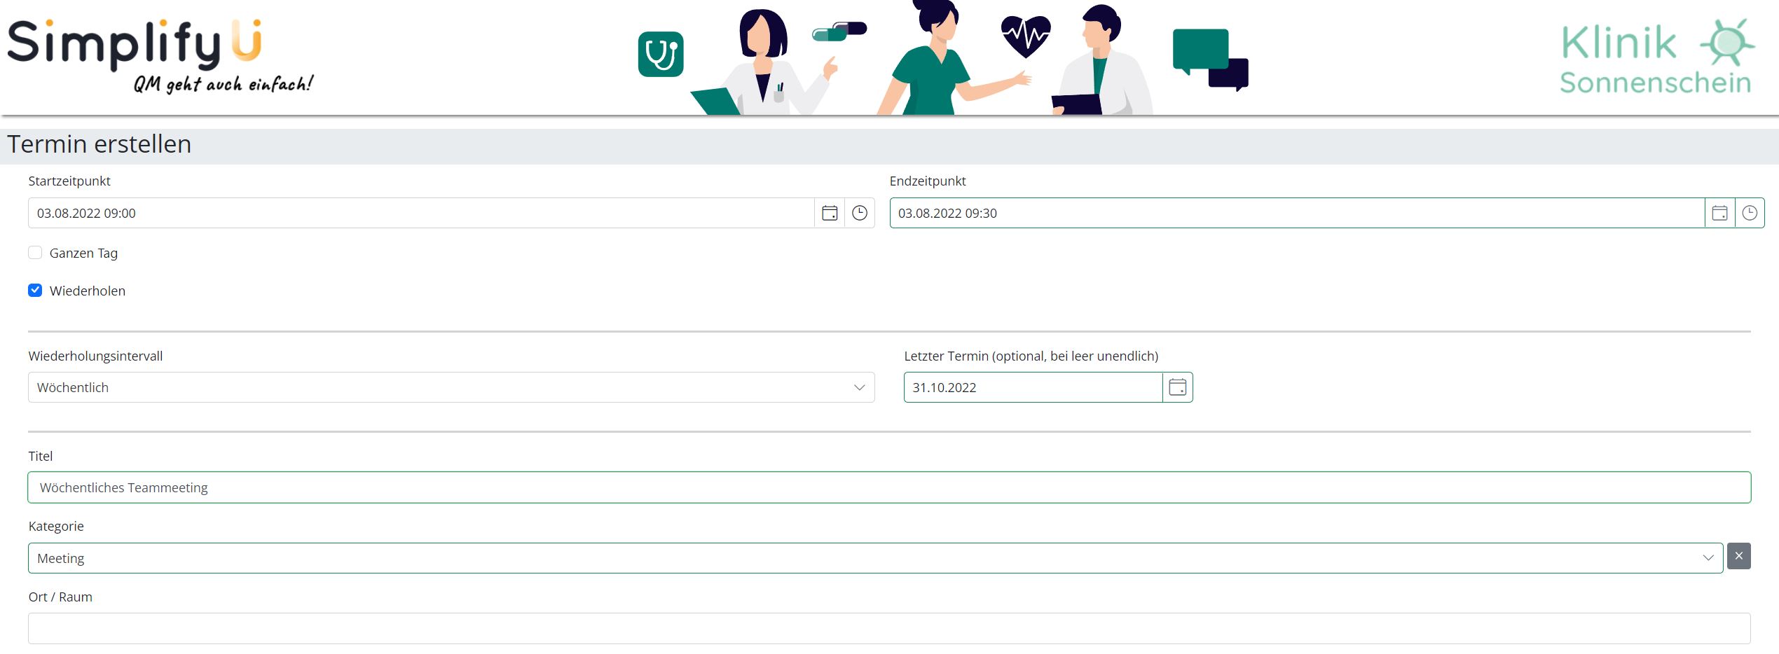
Task: Open time picker for Startzeitpunkt
Action: click(x=860, y=213)
